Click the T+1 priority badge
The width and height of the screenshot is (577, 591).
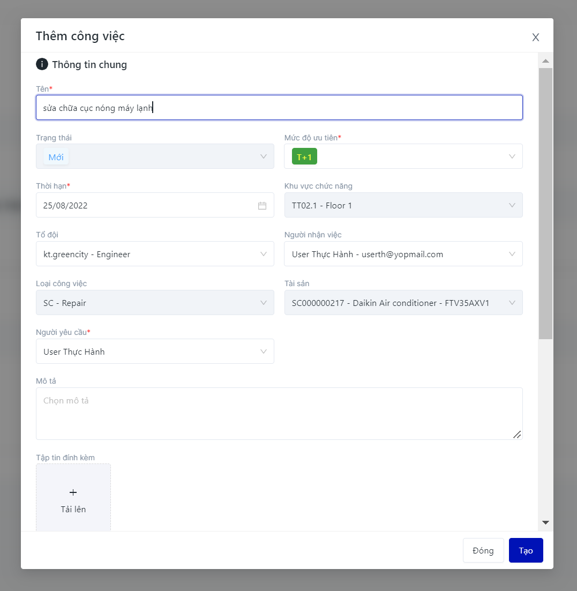point(304,156)
